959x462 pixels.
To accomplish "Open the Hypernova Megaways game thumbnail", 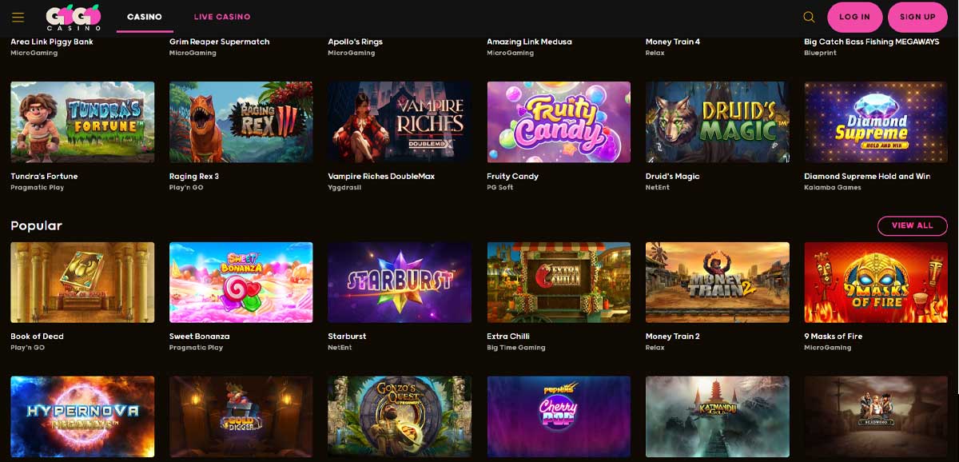I will click(82, 417).
